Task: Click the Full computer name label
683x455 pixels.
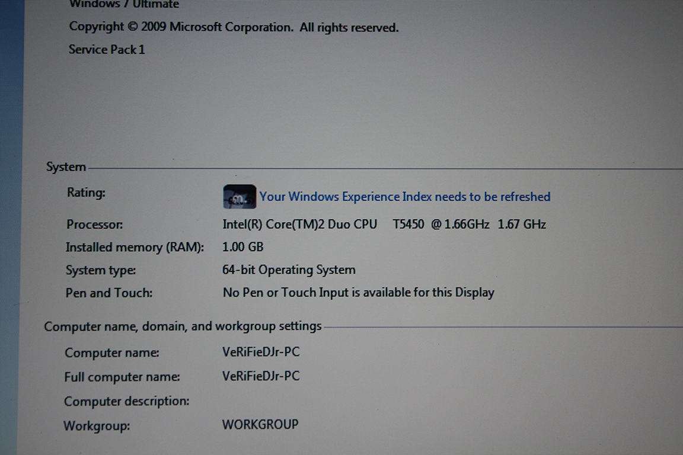Action: tap(122, 377)
